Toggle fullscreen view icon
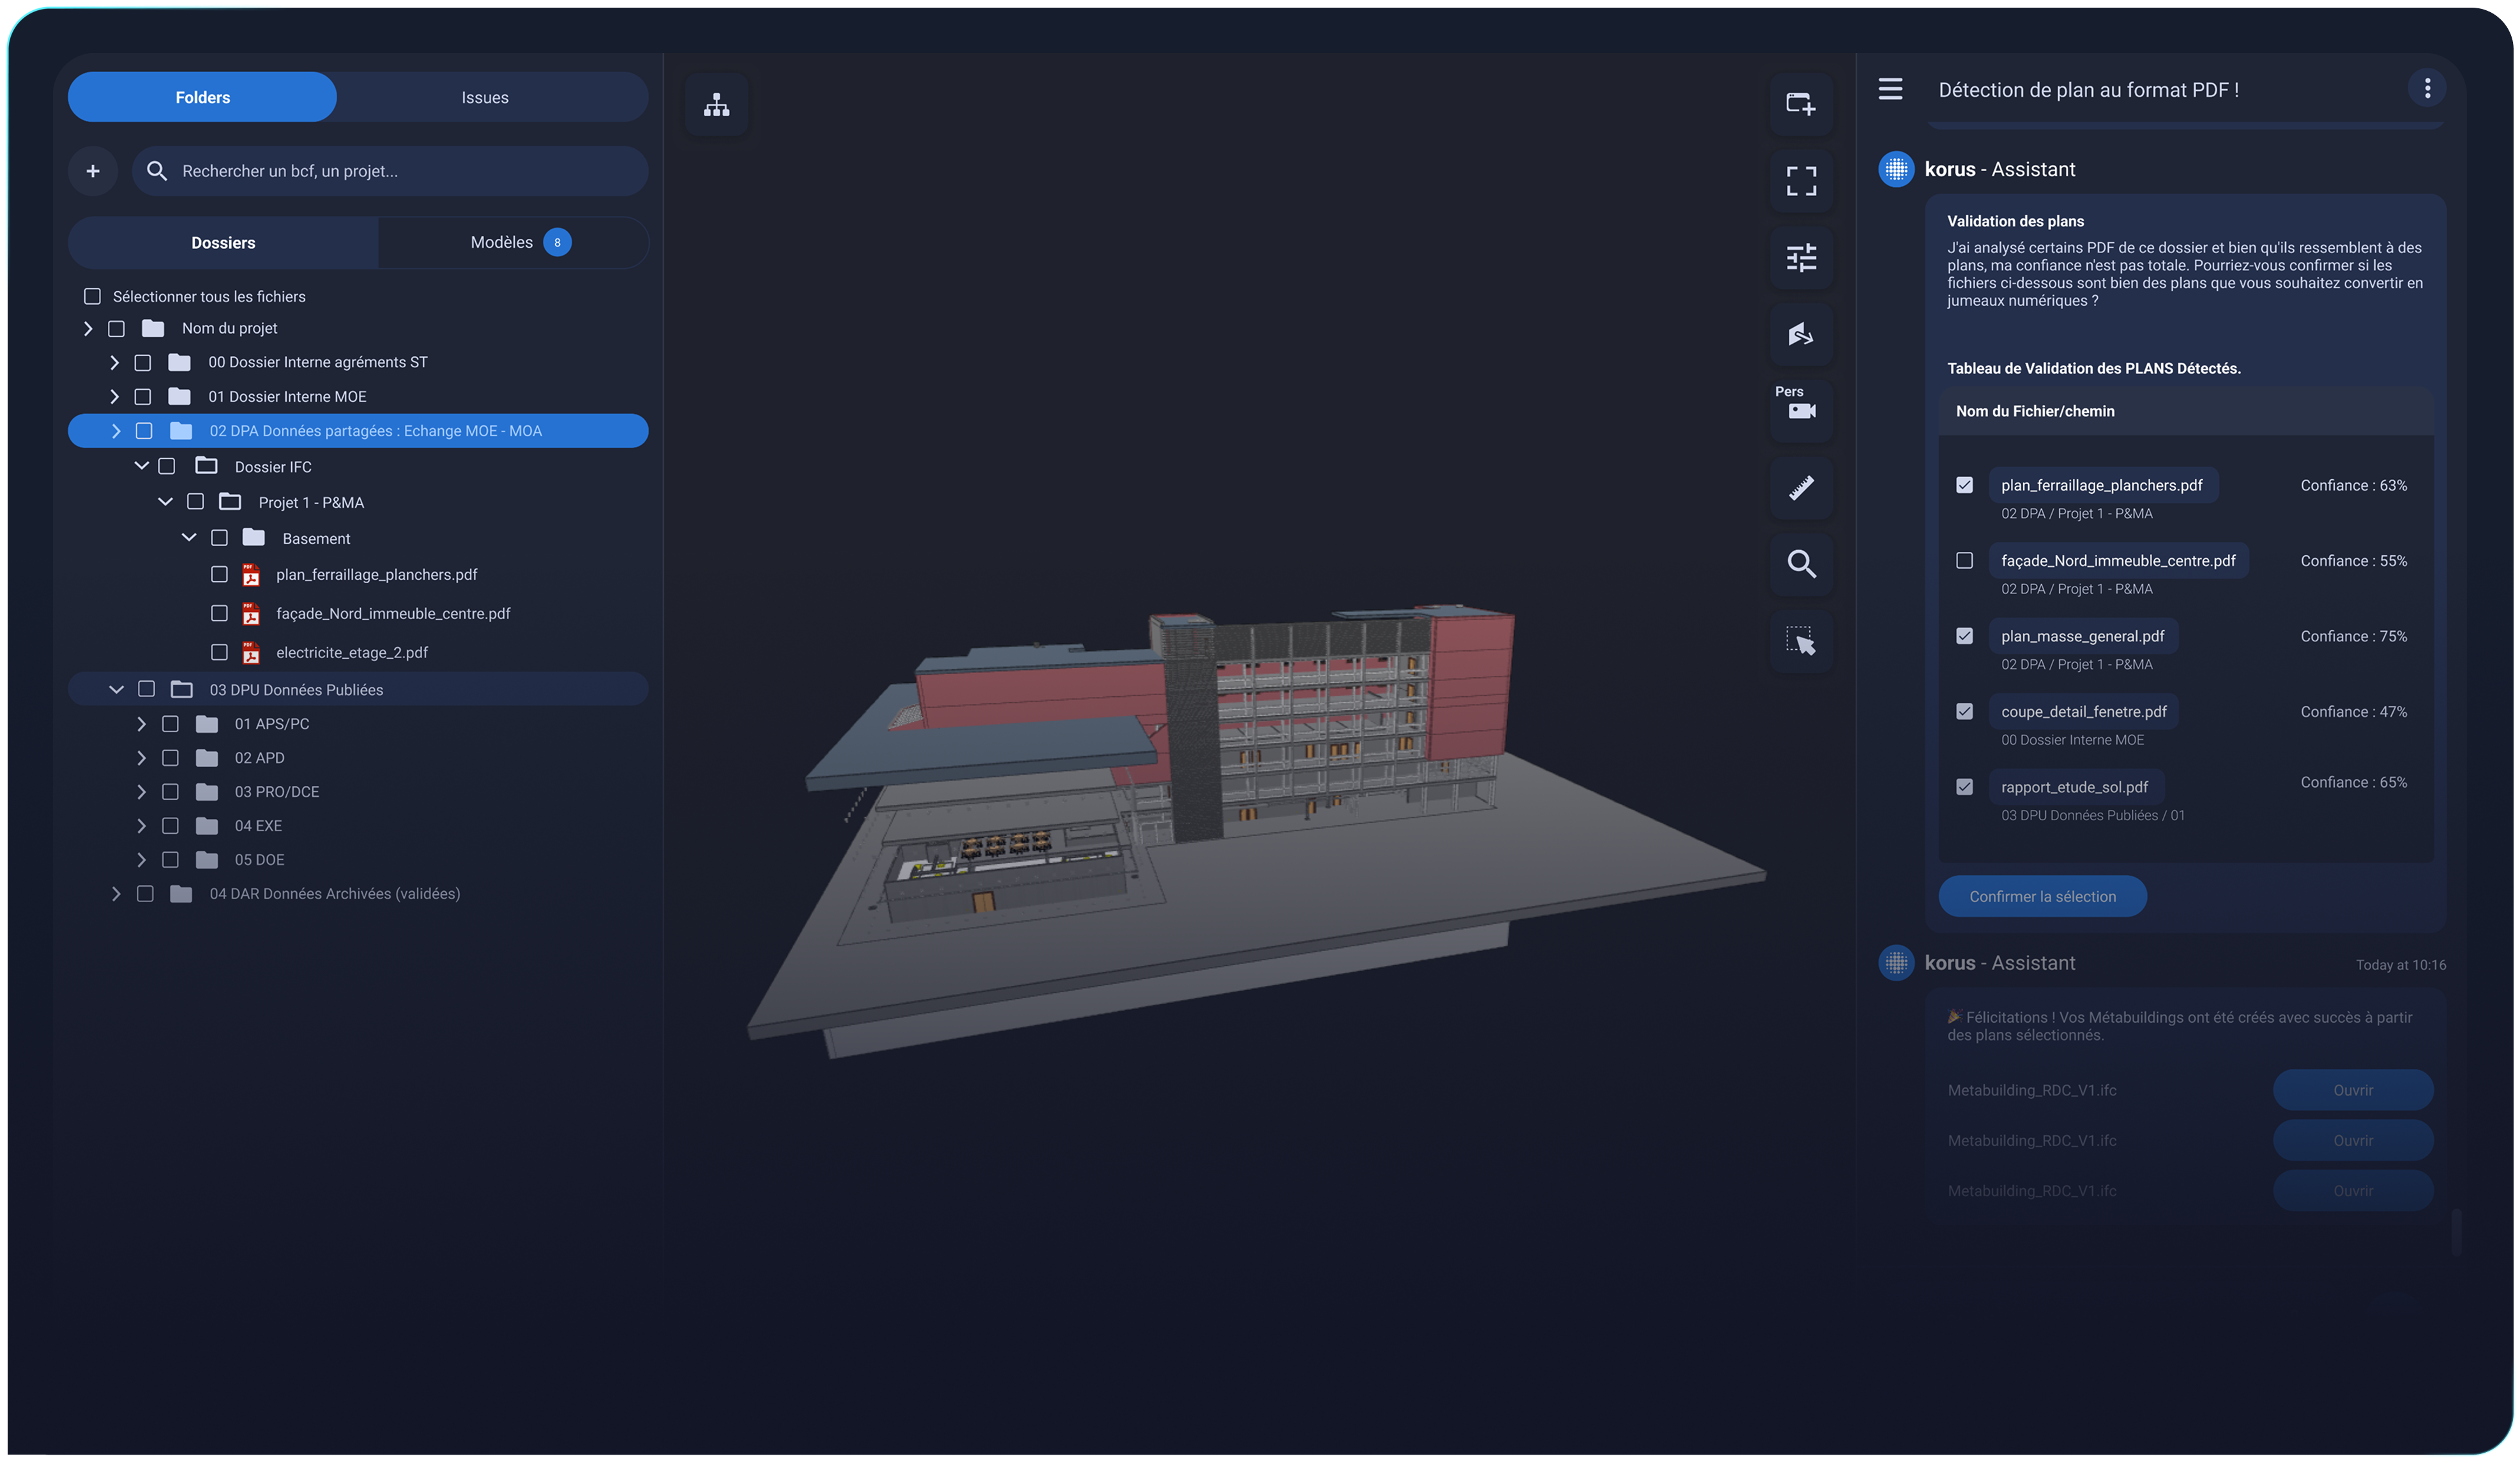 pos(1800,181)
